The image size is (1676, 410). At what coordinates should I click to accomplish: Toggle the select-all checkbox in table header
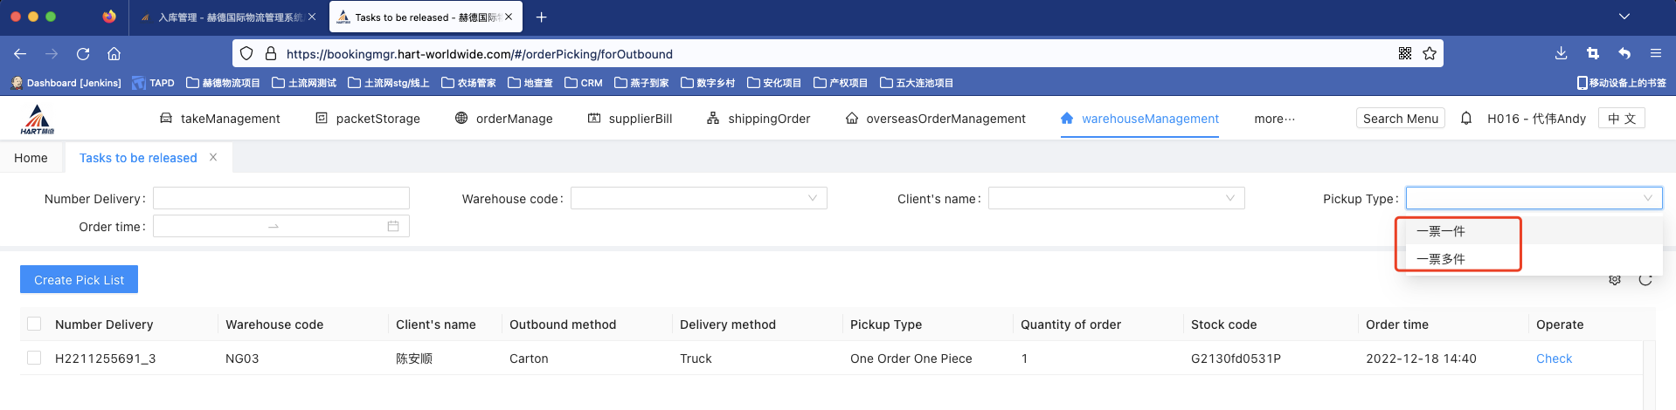[x=34, y=325]
